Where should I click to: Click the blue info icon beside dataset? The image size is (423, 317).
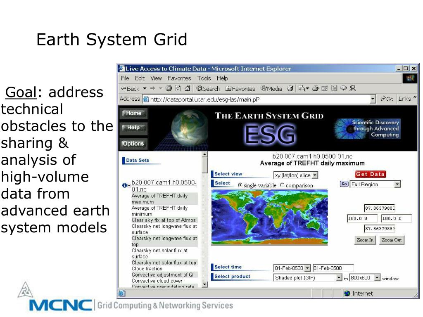(x=124, y=185)
